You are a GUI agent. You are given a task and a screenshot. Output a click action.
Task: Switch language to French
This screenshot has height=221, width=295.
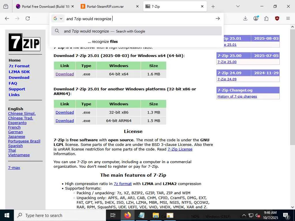coord(14,127)
